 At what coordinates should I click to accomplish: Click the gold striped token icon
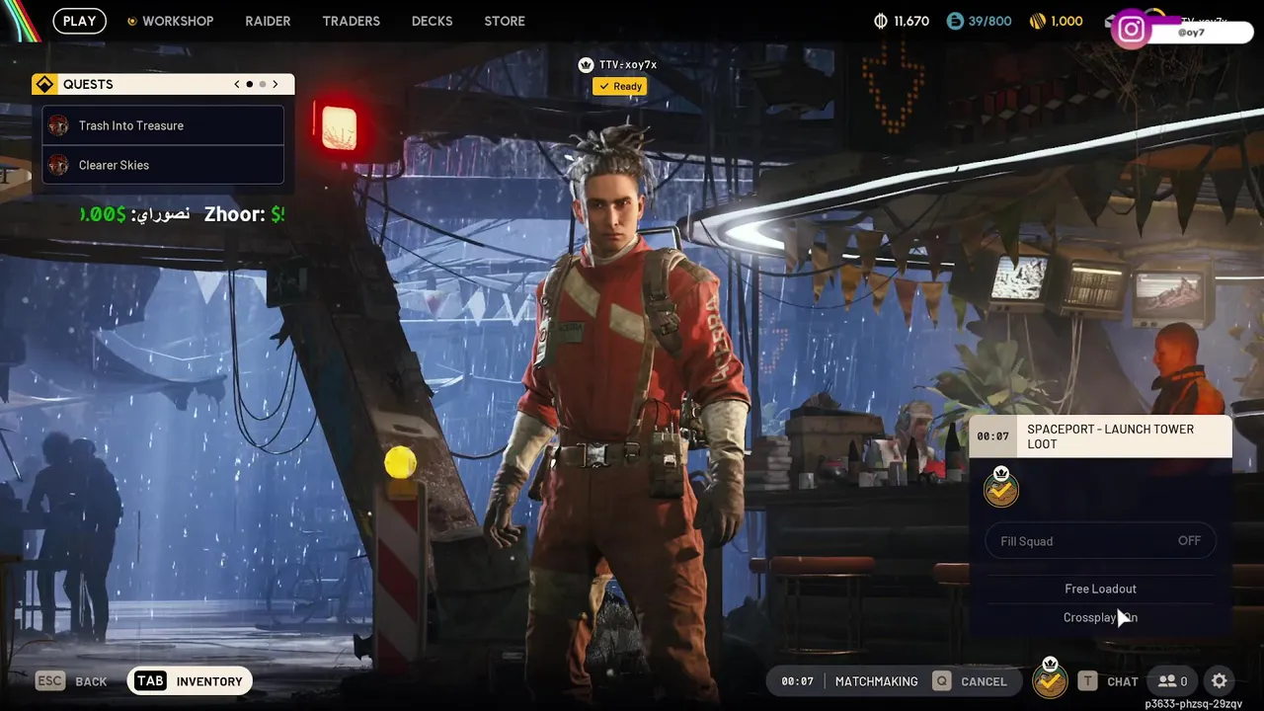click(1038, 21)
